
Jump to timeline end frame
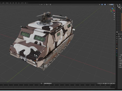pos(51,83)
